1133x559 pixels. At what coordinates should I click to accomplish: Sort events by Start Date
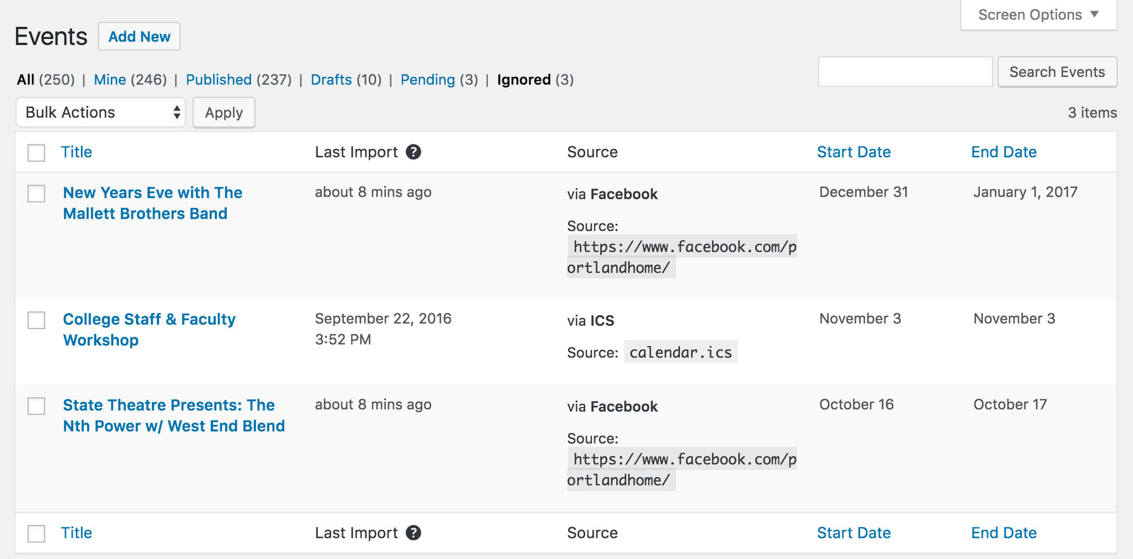(x=853, y=152)
